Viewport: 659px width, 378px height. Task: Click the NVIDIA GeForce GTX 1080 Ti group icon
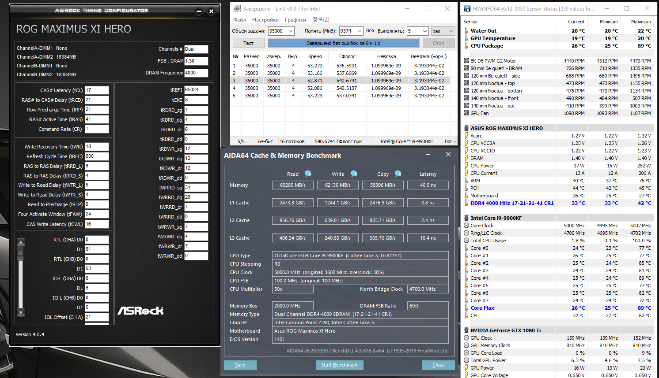pos(466,330)
